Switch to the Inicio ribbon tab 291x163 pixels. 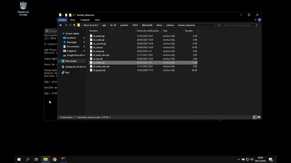click(x=73, y=20)
